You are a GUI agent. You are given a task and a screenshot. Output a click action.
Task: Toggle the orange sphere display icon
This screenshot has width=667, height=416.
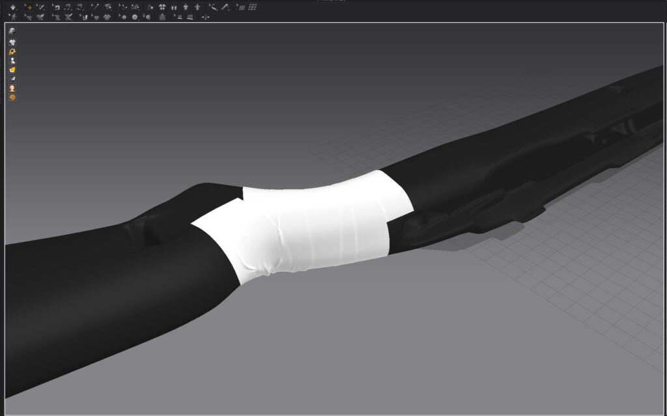click(x=12, y=98)
